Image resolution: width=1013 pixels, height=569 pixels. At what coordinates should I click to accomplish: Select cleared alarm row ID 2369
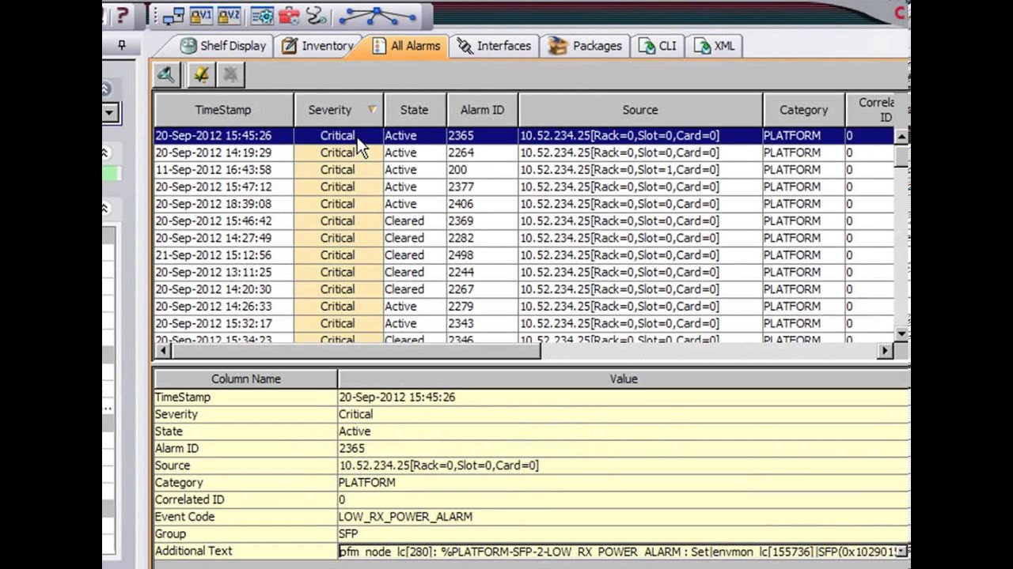point(523,221)
